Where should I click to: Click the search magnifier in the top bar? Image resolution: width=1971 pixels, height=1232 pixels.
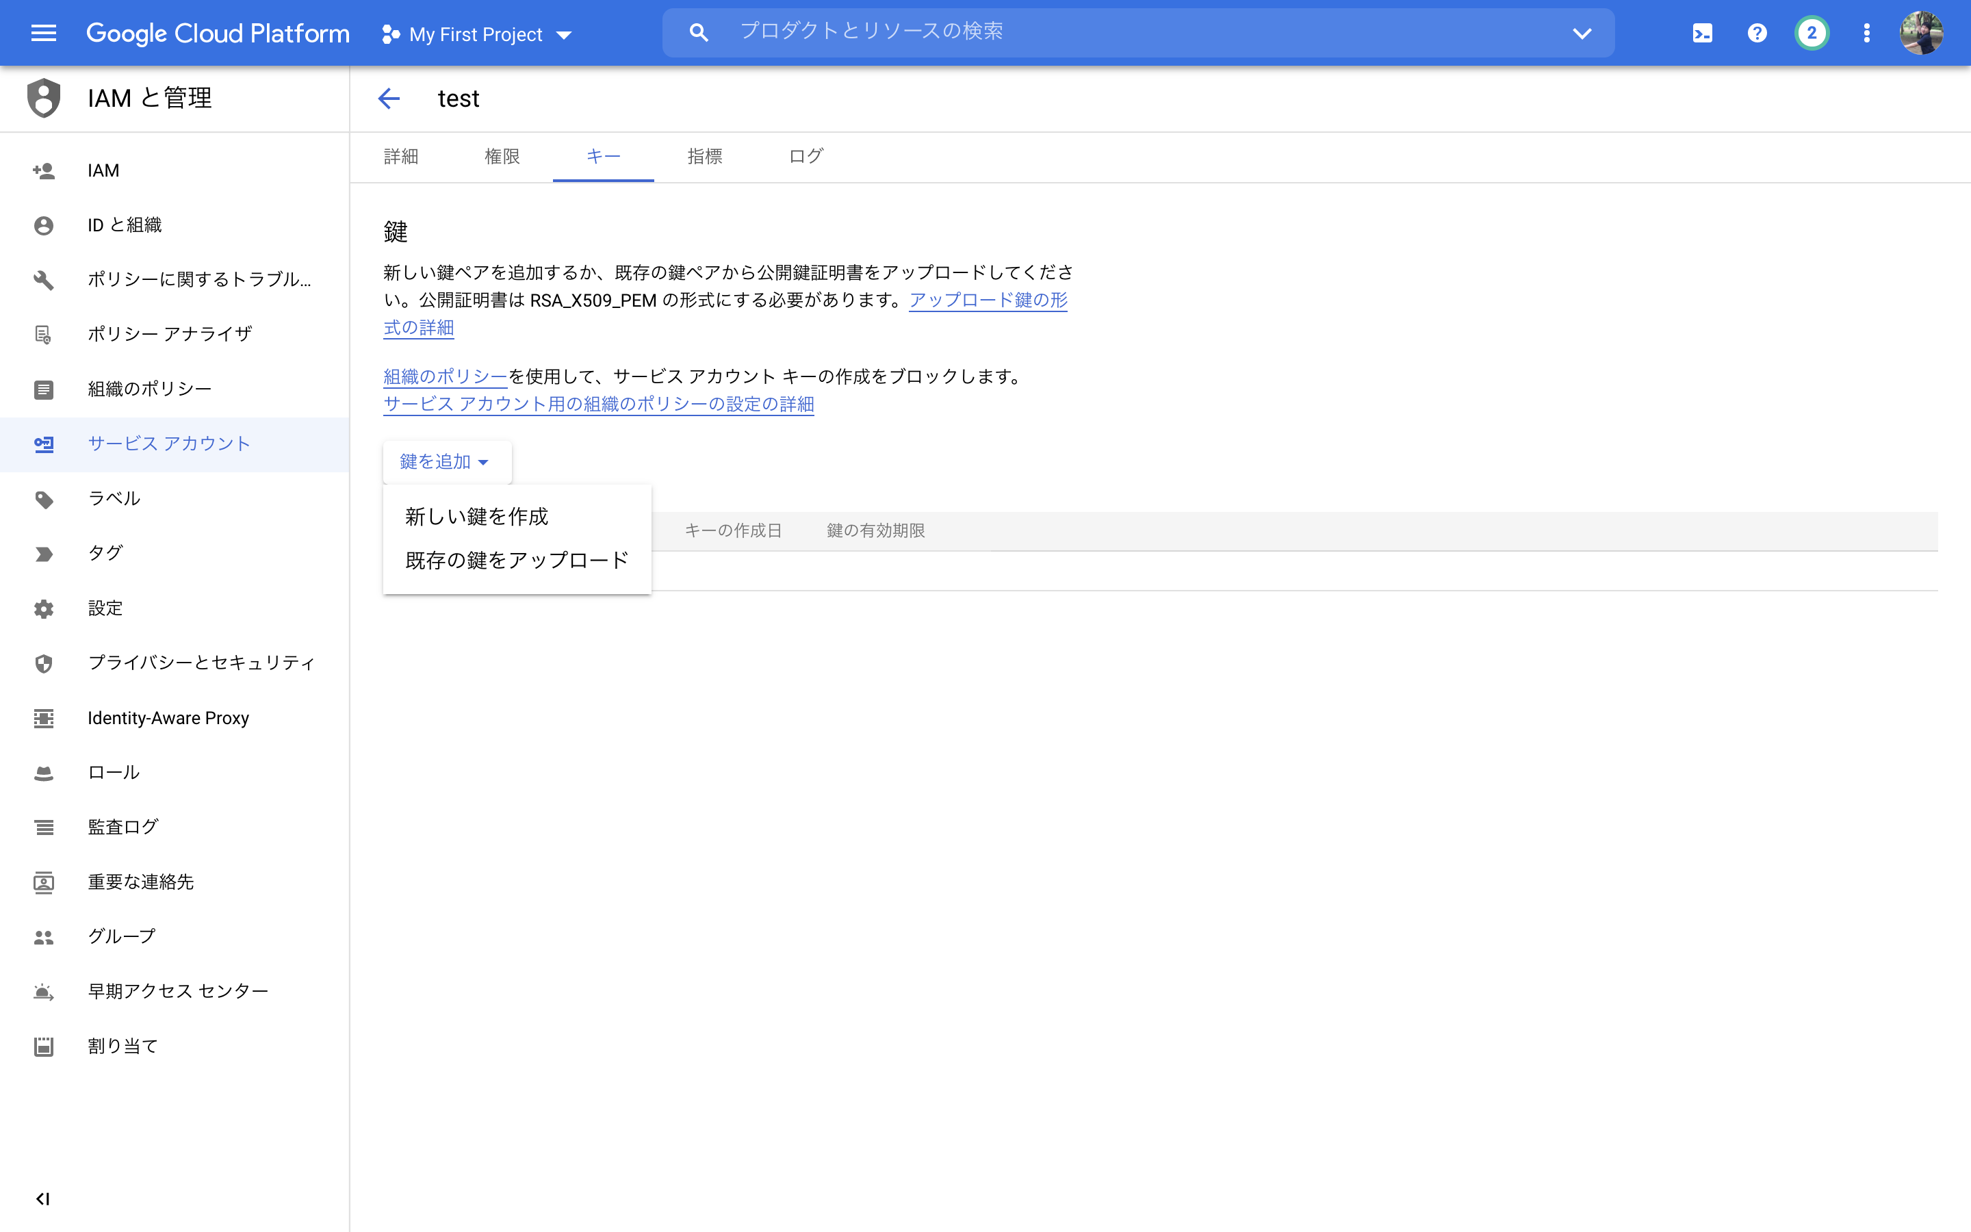(699, 31)
